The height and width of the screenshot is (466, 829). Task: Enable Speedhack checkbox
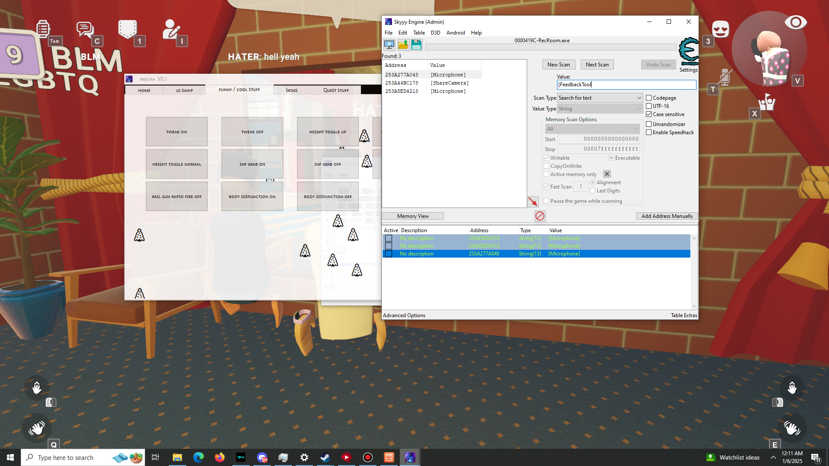click(649, 132)
